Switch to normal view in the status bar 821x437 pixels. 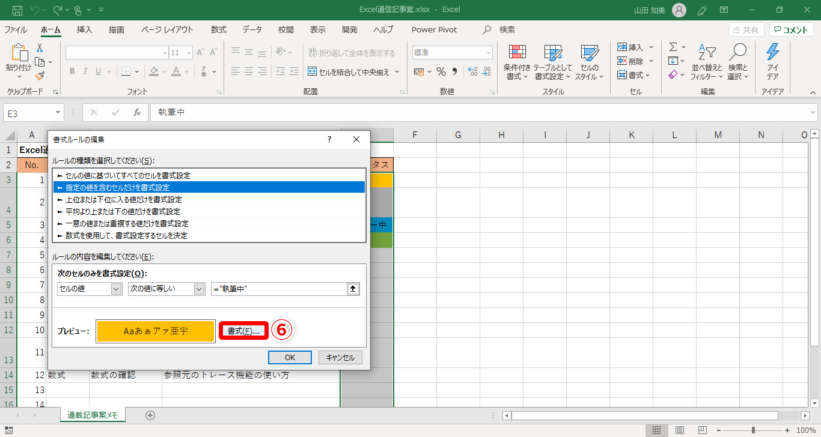click(657, 430)
